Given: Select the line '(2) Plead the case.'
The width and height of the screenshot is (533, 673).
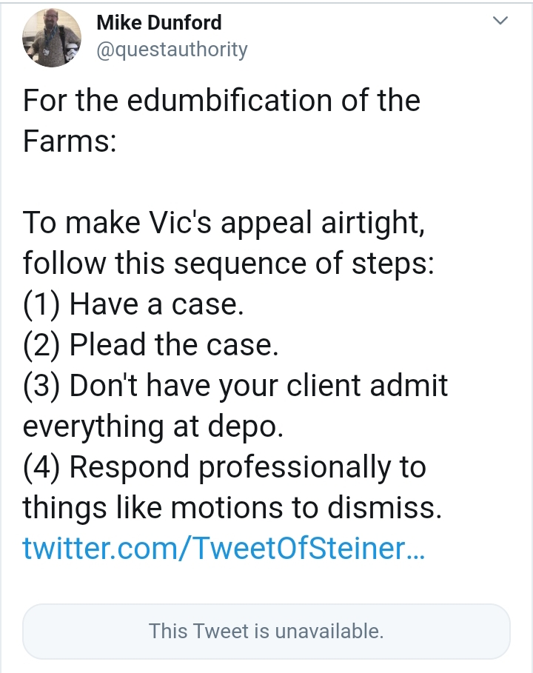Looking at the screenshot, I should 150,345.
